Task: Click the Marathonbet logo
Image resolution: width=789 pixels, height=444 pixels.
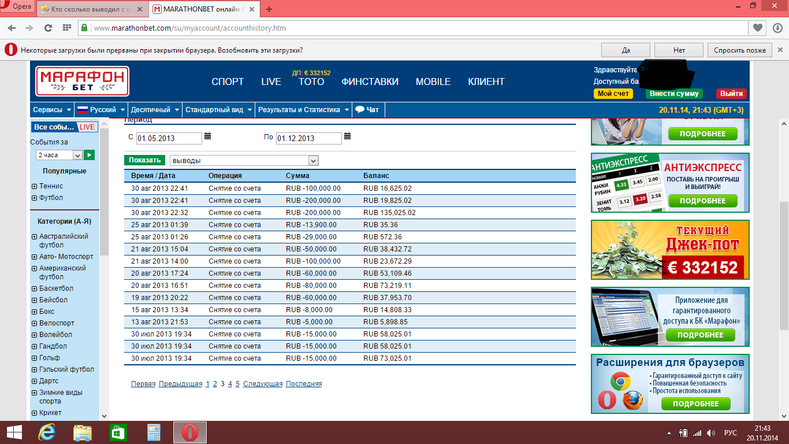Action: [82, 81]
